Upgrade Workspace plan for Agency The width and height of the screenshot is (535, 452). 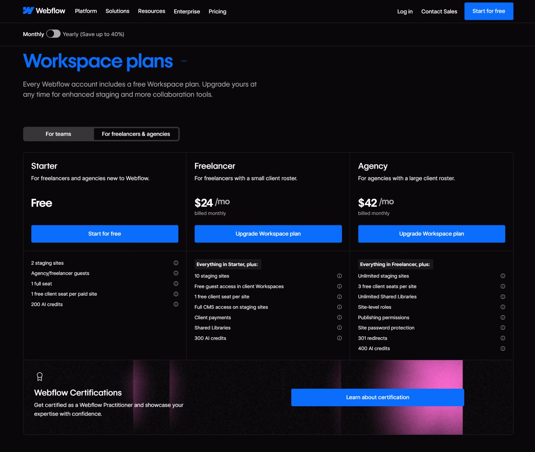(x=432, y=234)
